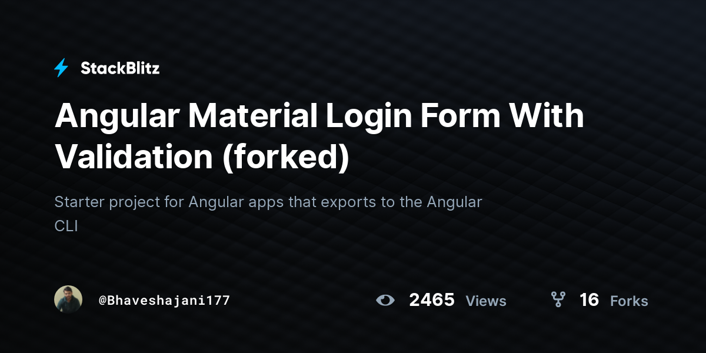Click the Views label

click(x=486, y=301)
